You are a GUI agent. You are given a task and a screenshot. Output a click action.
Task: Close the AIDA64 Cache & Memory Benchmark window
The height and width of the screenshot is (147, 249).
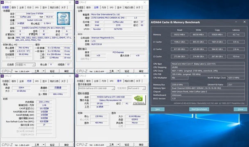coord(244,22)
